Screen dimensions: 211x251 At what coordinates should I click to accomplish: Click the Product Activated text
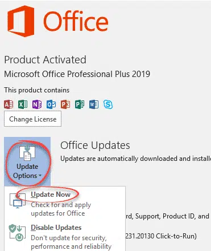(x=45, y=60)
